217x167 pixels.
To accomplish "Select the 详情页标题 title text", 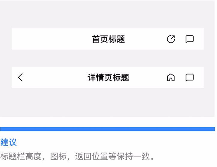I will [x=108, y=78].
